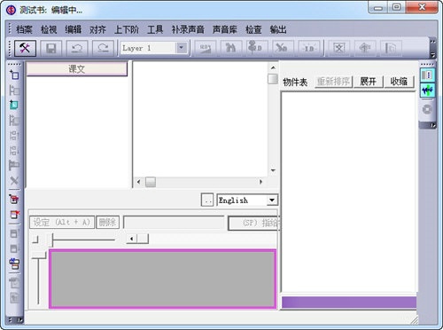Expand the main toolbar overflow chevron
Image resolution: width=443 pixels, height=330 pixels.
tap(433, 42)
